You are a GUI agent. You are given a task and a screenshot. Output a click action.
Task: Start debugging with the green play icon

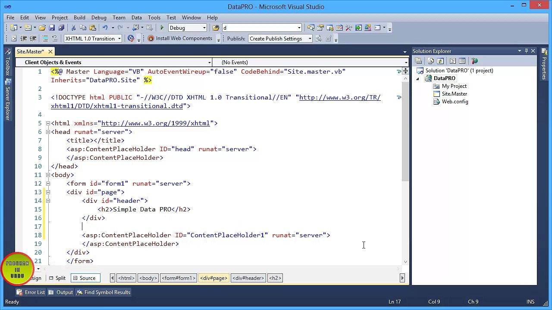[x=162, y=28]
